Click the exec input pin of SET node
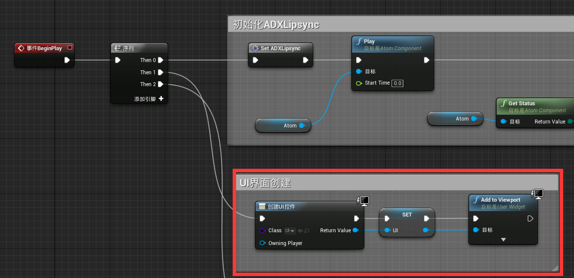The width and height of the screenshot is (574, 278). coord(387,218)
